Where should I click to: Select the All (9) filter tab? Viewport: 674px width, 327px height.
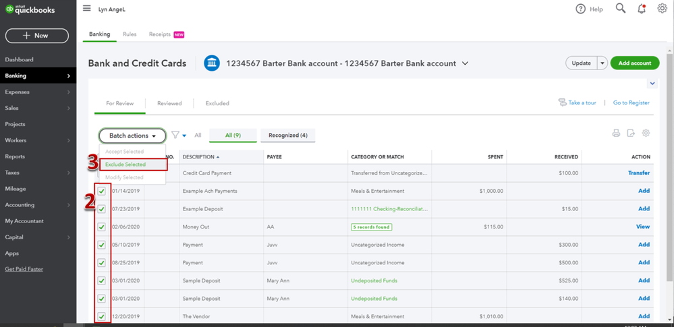click(x=233, y=136)
